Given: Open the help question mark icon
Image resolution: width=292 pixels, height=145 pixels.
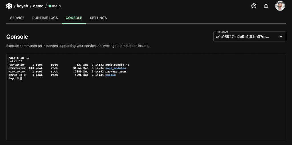Looking at the screenshot, I should point(254,6).
